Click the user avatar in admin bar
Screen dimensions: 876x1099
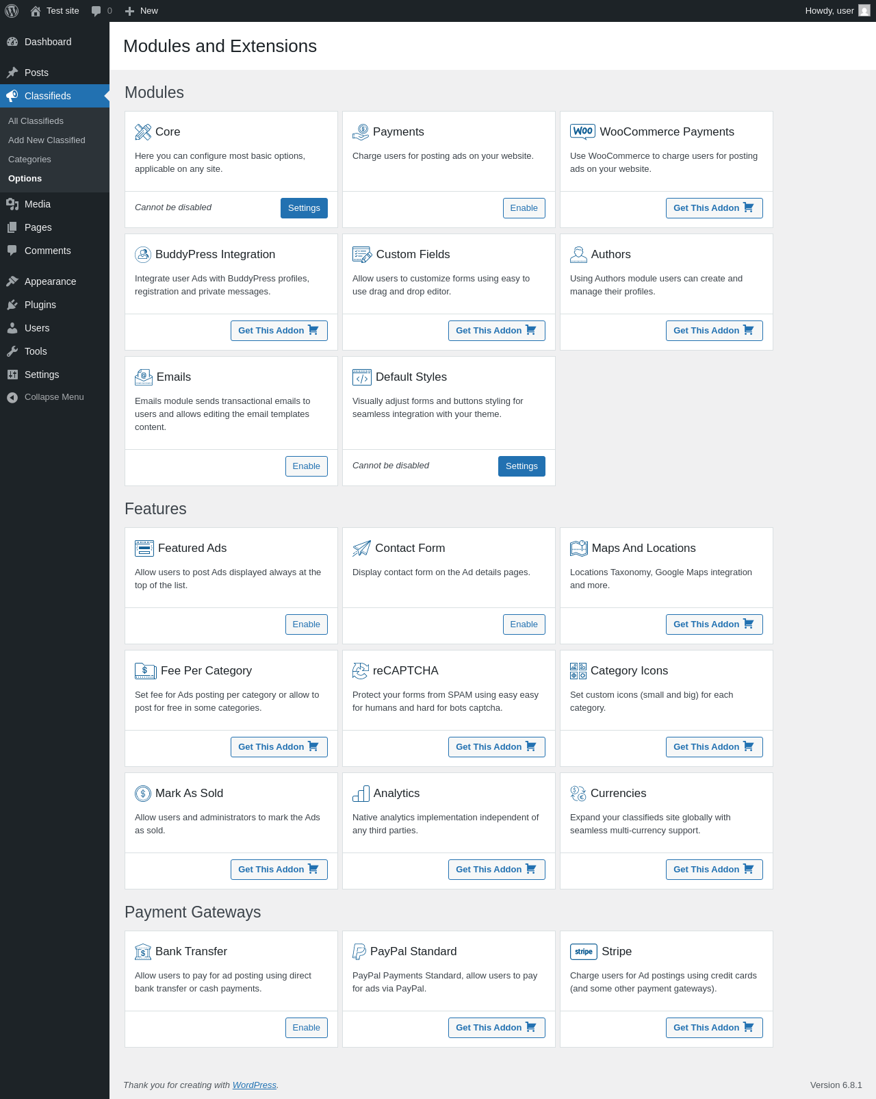click(x=864, y=10)
